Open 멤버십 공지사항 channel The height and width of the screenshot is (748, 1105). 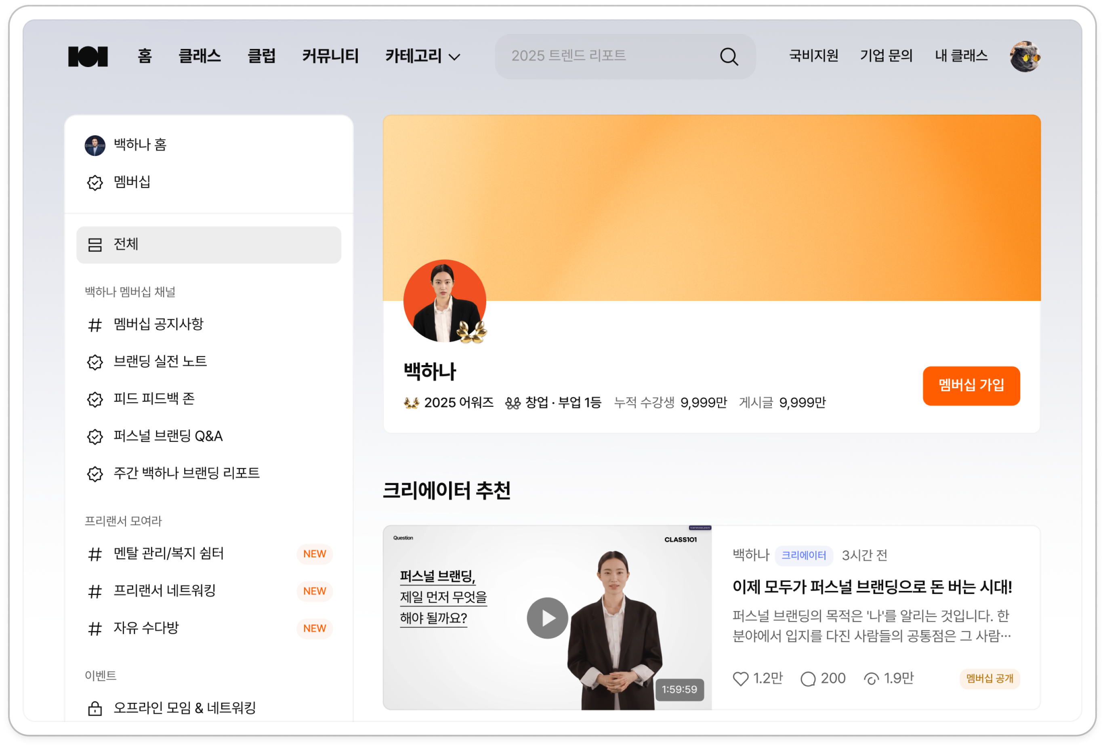158,324
